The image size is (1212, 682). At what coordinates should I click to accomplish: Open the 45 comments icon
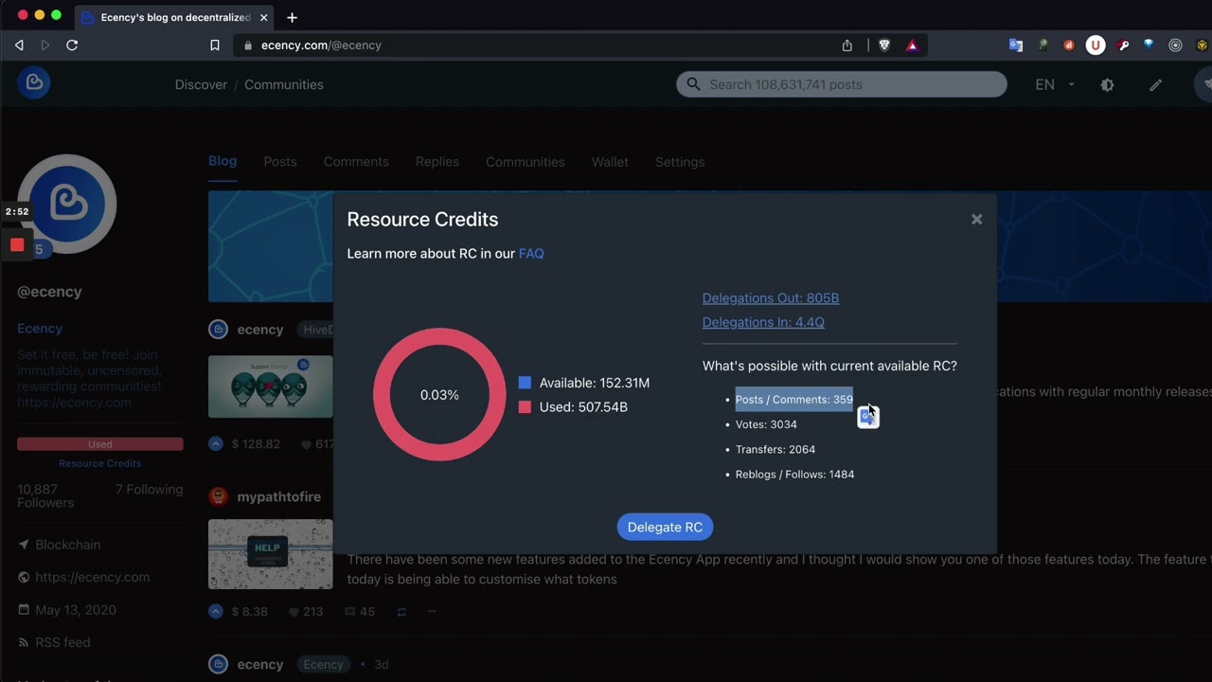point(350,612)
